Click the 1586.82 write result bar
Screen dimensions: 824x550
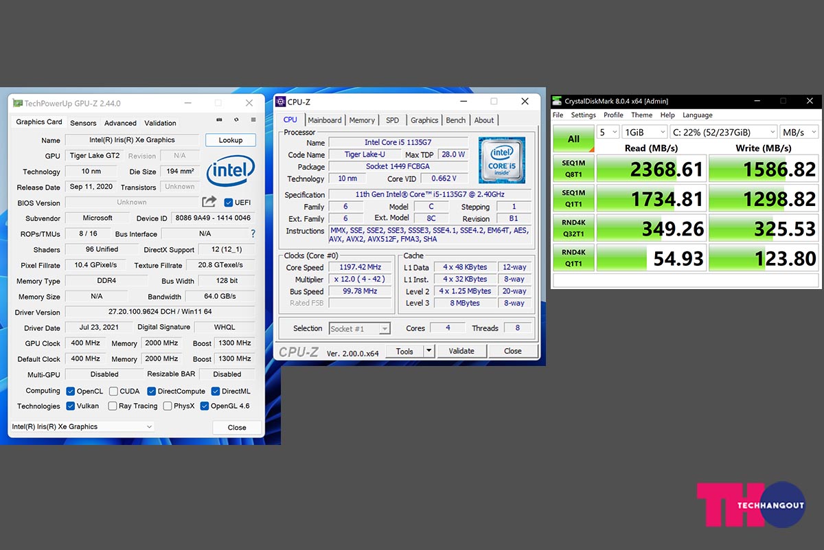(x=764, y=169)
